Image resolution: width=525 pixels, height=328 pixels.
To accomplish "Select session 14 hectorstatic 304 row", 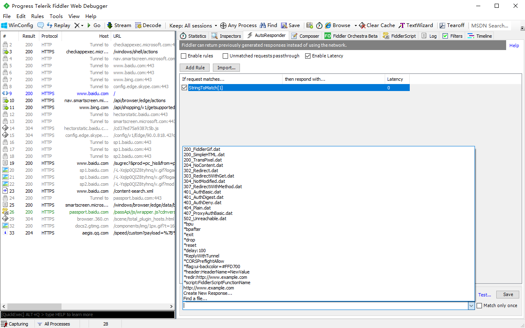I will [x=87, y=128].
